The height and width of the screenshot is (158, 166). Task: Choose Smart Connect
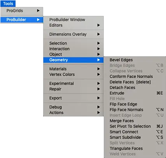coord(135,132)
